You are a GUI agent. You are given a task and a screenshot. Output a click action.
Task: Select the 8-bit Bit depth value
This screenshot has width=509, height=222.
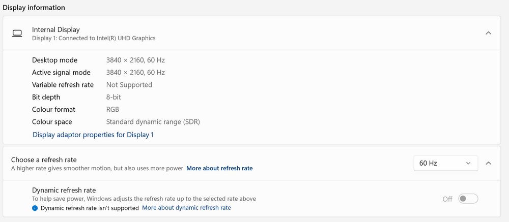[x=114, y=97]
